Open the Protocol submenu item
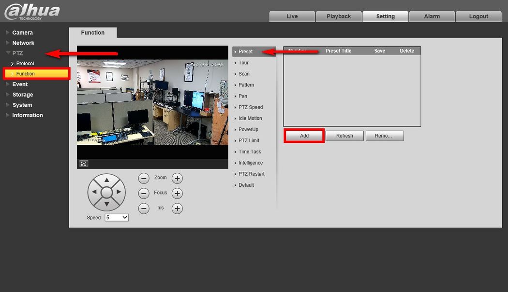 25,63
